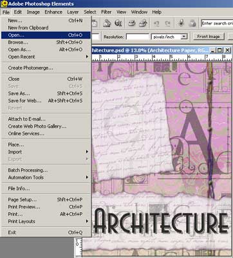Image resolution: width=233 pixels, height=258 pixels.
Task: Choose the highlighted Open... menu item
Action: (46, 35)
